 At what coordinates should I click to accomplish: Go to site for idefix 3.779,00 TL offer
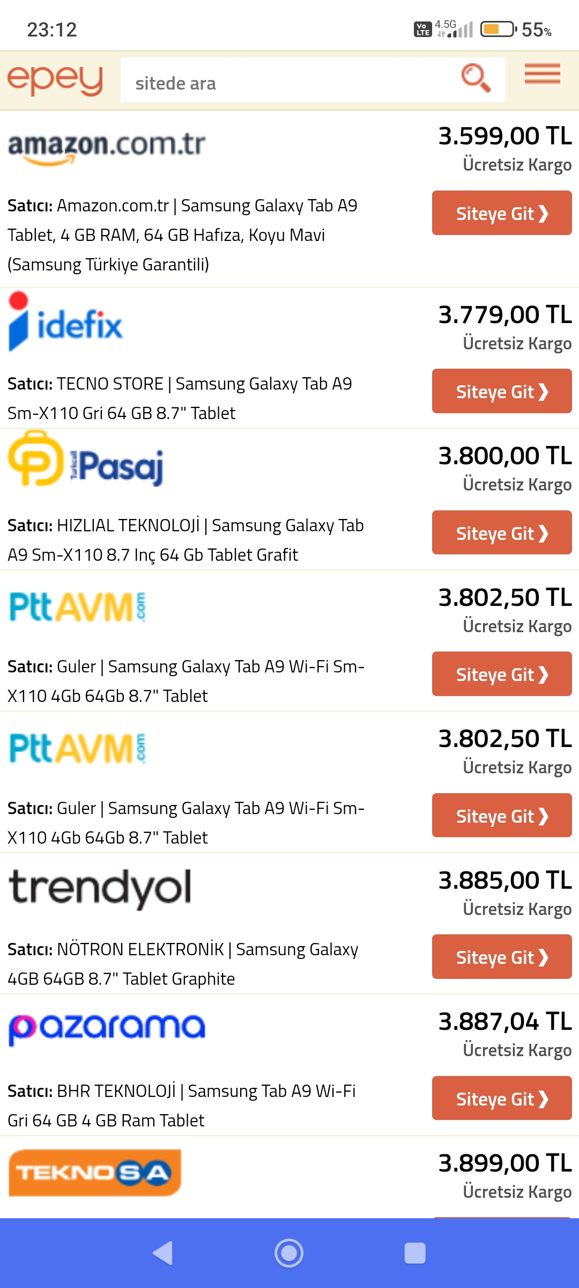pos(502,391)
